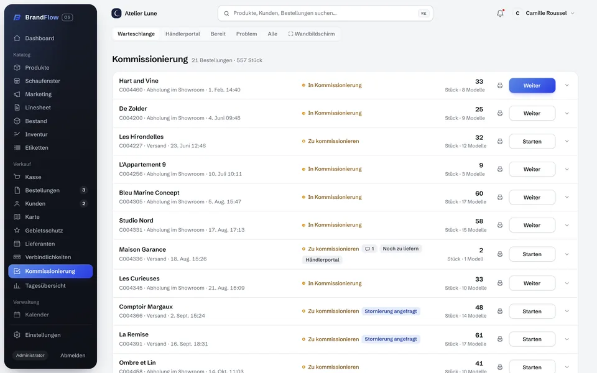Switch to the Alle tab
597x373 pixels.
[x=272, y=34]
